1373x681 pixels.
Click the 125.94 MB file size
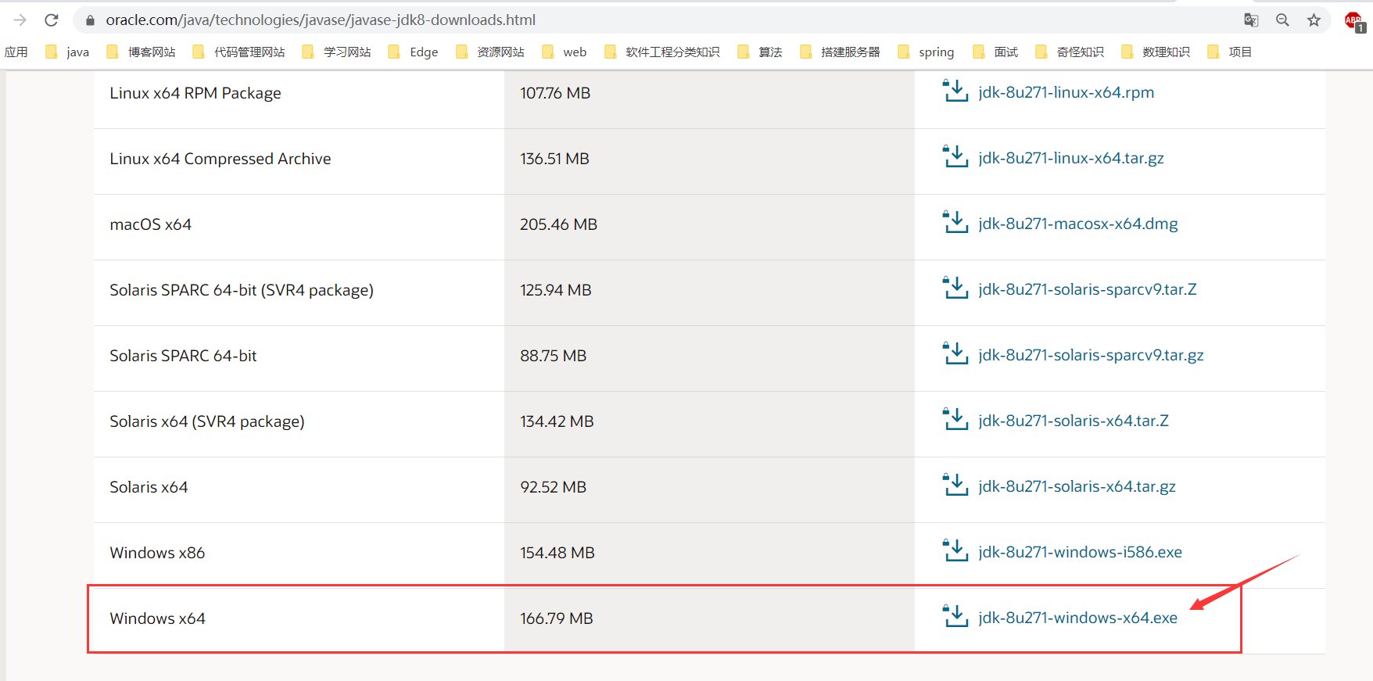coord(556,290)
